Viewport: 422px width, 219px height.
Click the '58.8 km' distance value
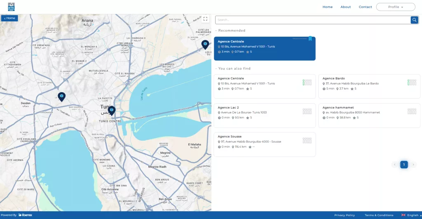pos(345,118)
